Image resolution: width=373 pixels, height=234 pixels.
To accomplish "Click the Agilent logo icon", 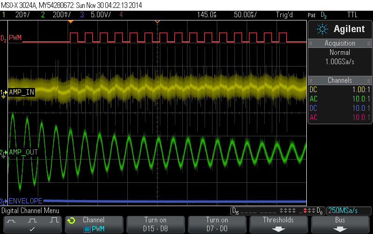I will [x=323, y=29].
